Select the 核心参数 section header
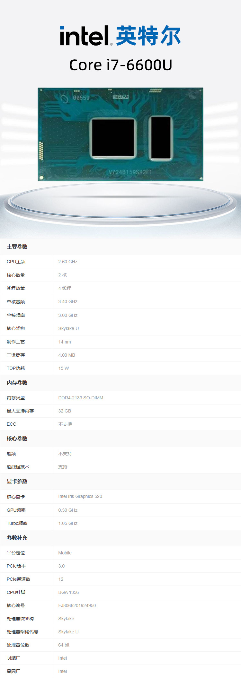The width and height of the screenshot is (241, 678). pos(17,439)
